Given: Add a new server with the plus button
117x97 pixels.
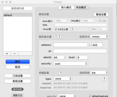Looking at the screenshot, I should click(x=7, y=54).
